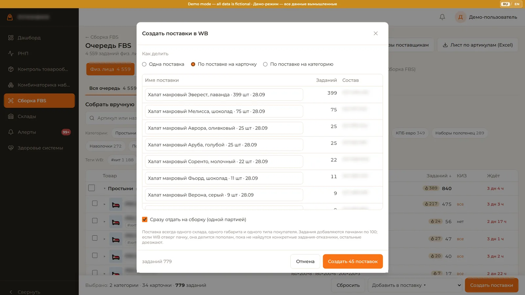Edit the Халат махровый Верона supply name

click(224, 195)
